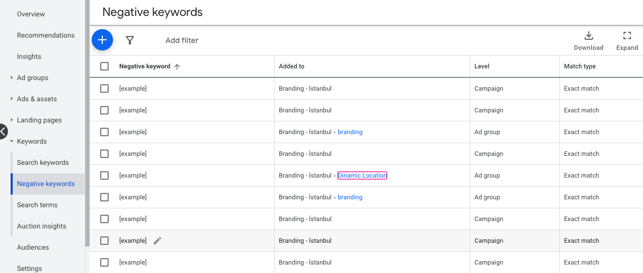Collapse the Keywords section
The width and height of the screenshot is (643, 273).
12,142
